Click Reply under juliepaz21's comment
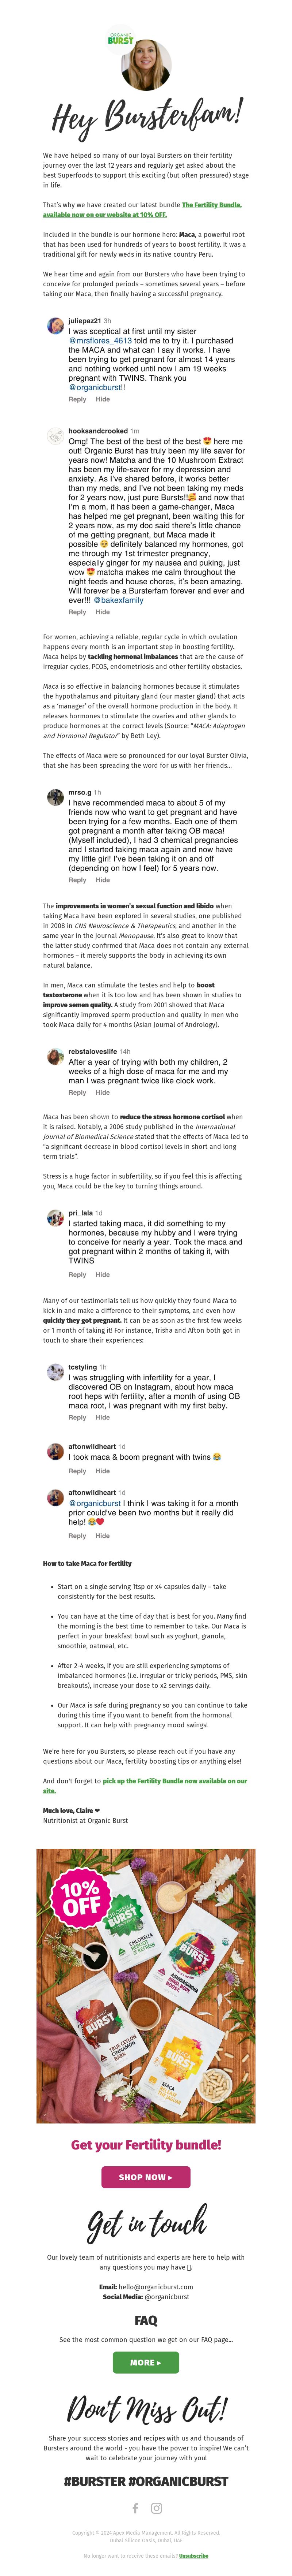The image size is (292, 2576). [77, 399]
